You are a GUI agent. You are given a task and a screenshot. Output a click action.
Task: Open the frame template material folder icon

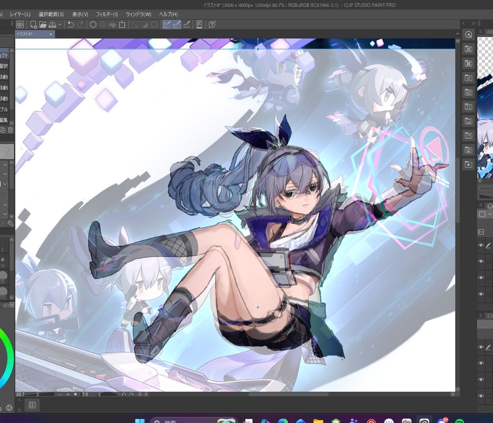click(468, 92)
